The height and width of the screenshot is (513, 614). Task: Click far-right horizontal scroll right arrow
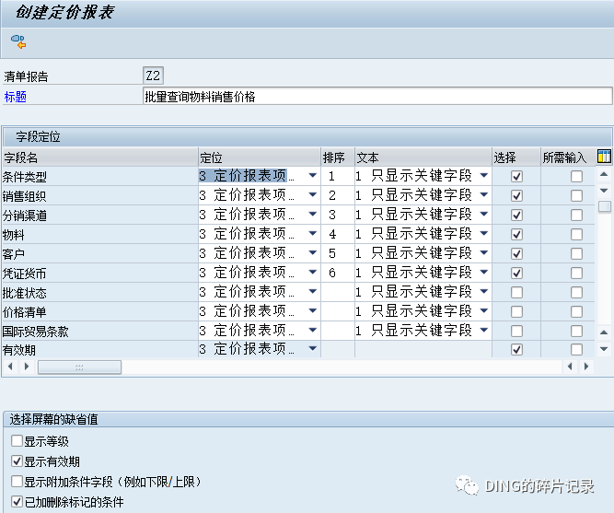[586, 367]
